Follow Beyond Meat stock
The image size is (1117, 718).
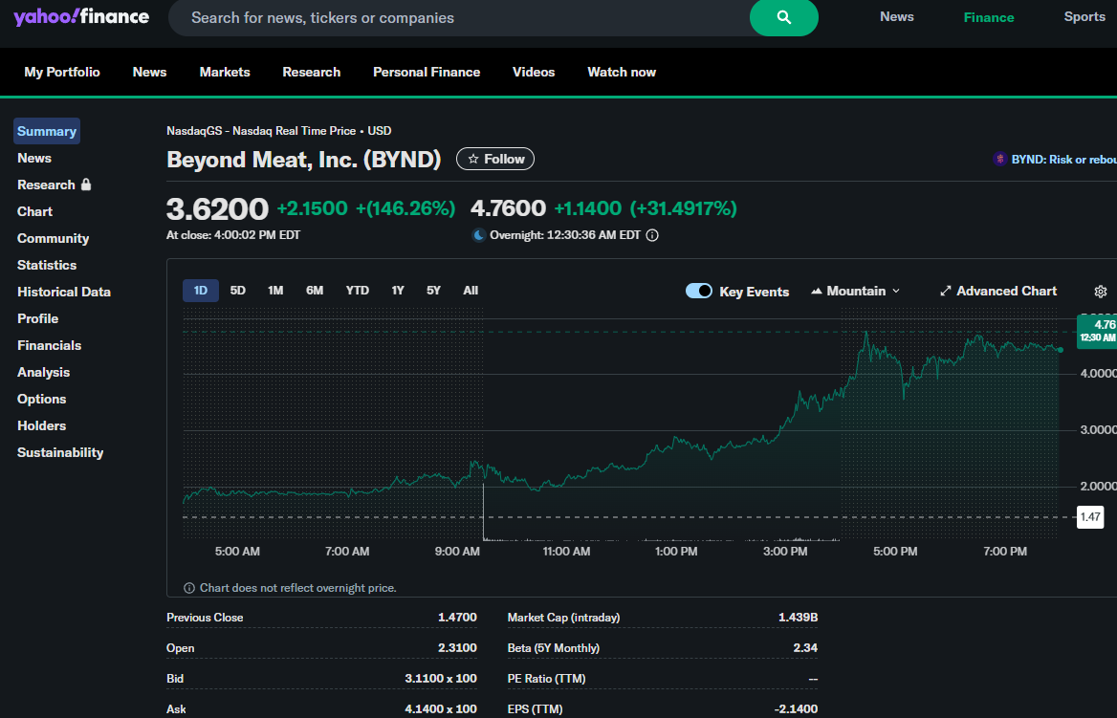(495, 159)
